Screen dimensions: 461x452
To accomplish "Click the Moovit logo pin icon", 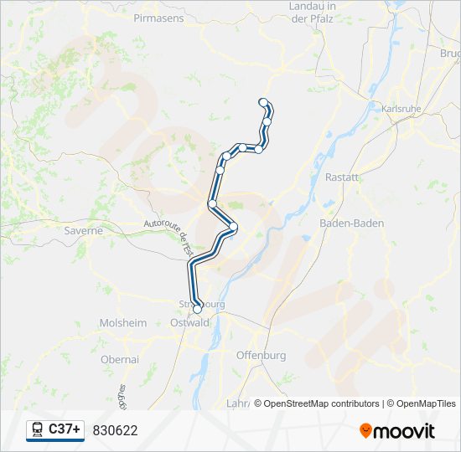I will tap(365, 431).
